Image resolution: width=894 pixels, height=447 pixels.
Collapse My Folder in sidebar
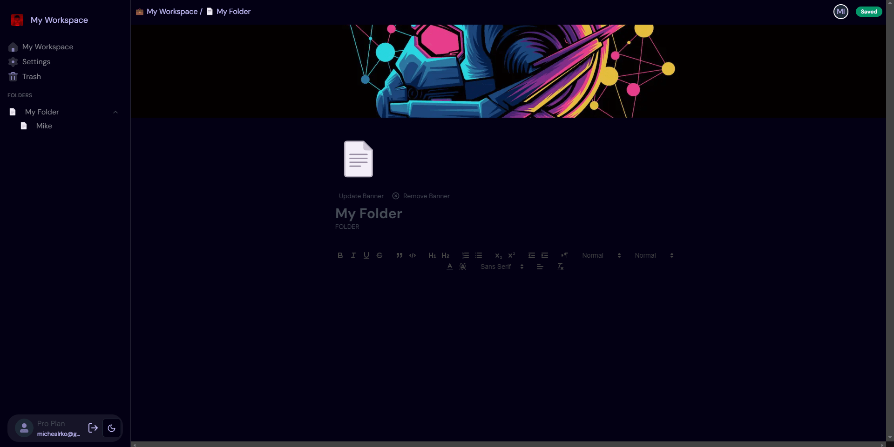pyautogui.click(x=115, y=112)
